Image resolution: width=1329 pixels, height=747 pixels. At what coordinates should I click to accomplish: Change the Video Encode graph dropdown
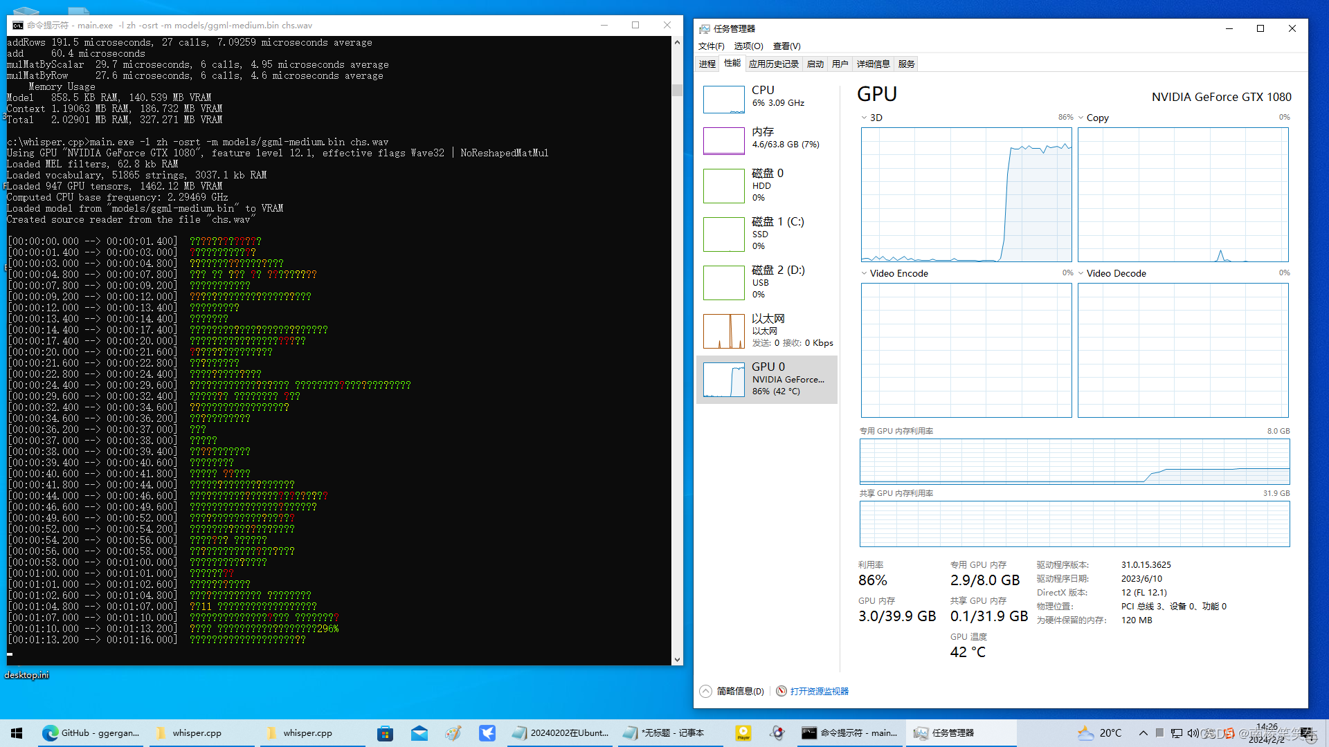point(864,273)
